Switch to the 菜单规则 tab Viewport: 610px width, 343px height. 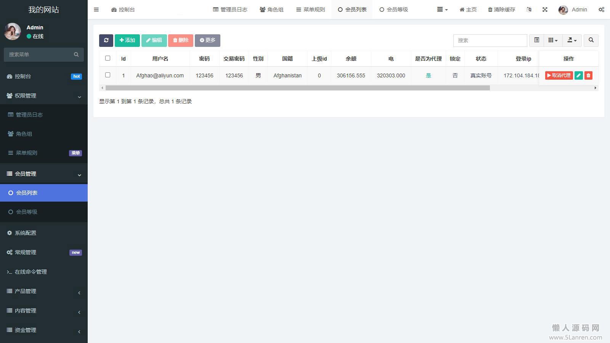[310, 10]
